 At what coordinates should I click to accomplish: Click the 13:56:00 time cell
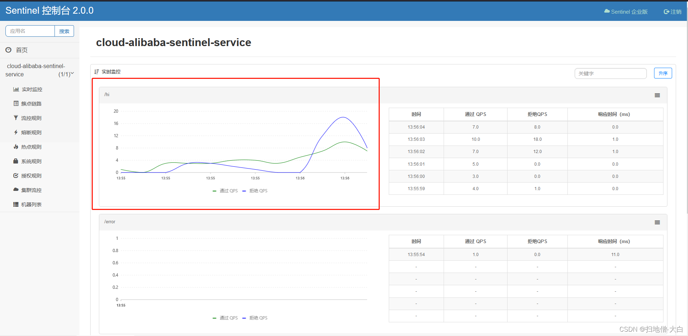coord(416,176)
